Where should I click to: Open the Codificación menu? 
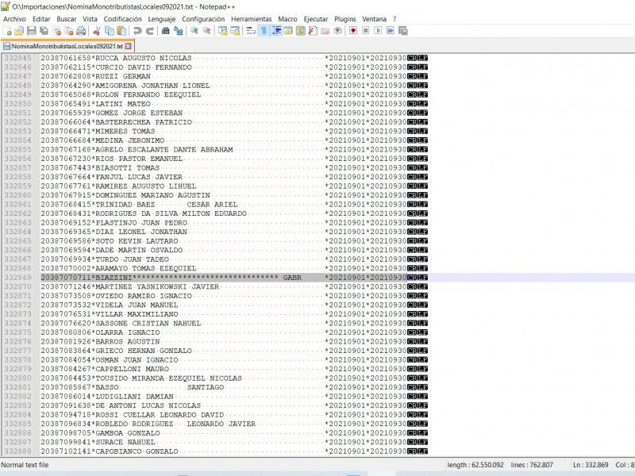(x=123, y=18)
